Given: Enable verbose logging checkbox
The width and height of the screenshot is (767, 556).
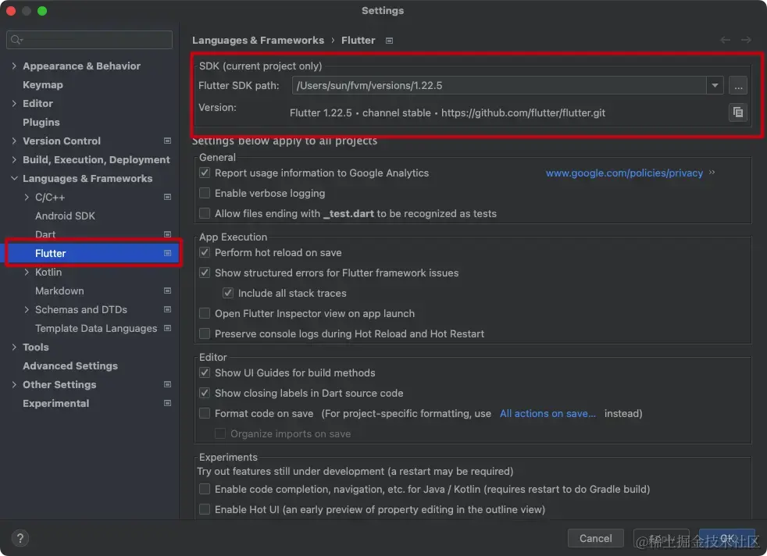Looking at the screenshot, I should (x=205, y=193).
